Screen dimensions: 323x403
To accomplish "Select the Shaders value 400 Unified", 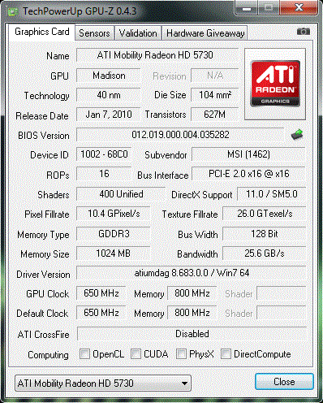I will [121, 194].
